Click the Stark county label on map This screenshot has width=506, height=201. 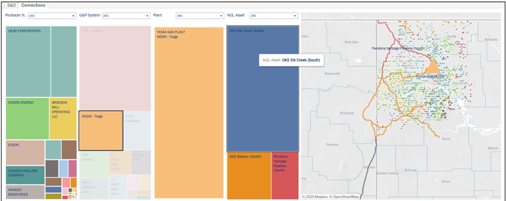pyautogui.click(x=446, y=181)
